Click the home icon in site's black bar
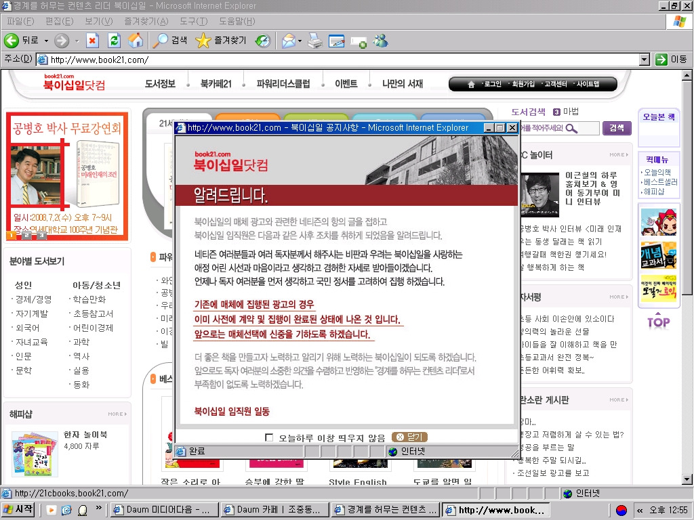 [x=471, y=84]
